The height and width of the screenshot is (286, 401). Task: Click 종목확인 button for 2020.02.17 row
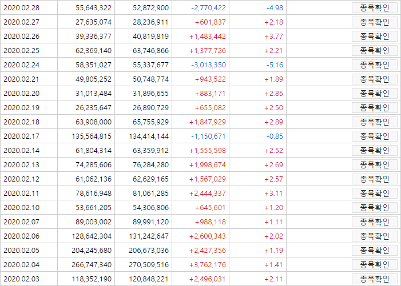click(375, 136)
